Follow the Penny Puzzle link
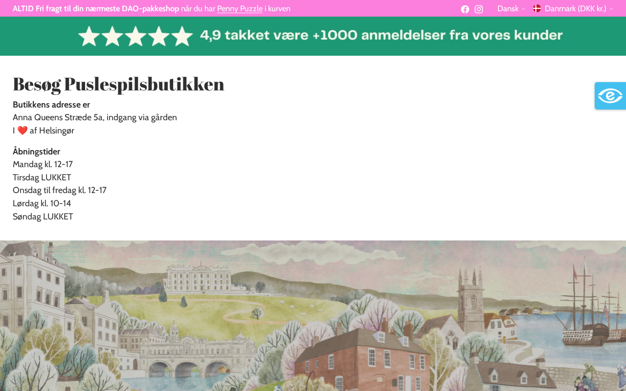626x391 pixels. (240, 8)
